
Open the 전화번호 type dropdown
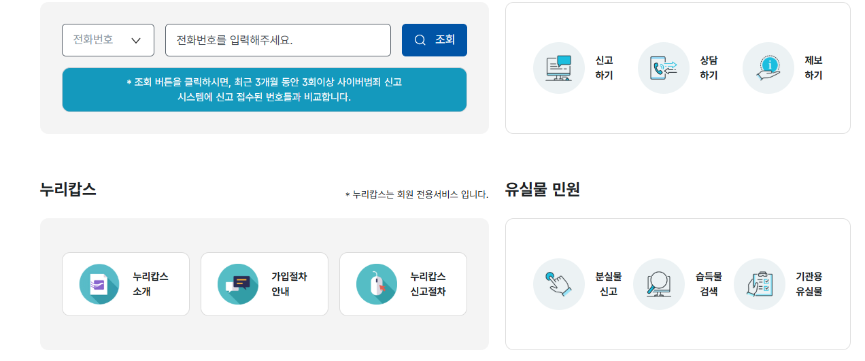[x=108, y=40]
